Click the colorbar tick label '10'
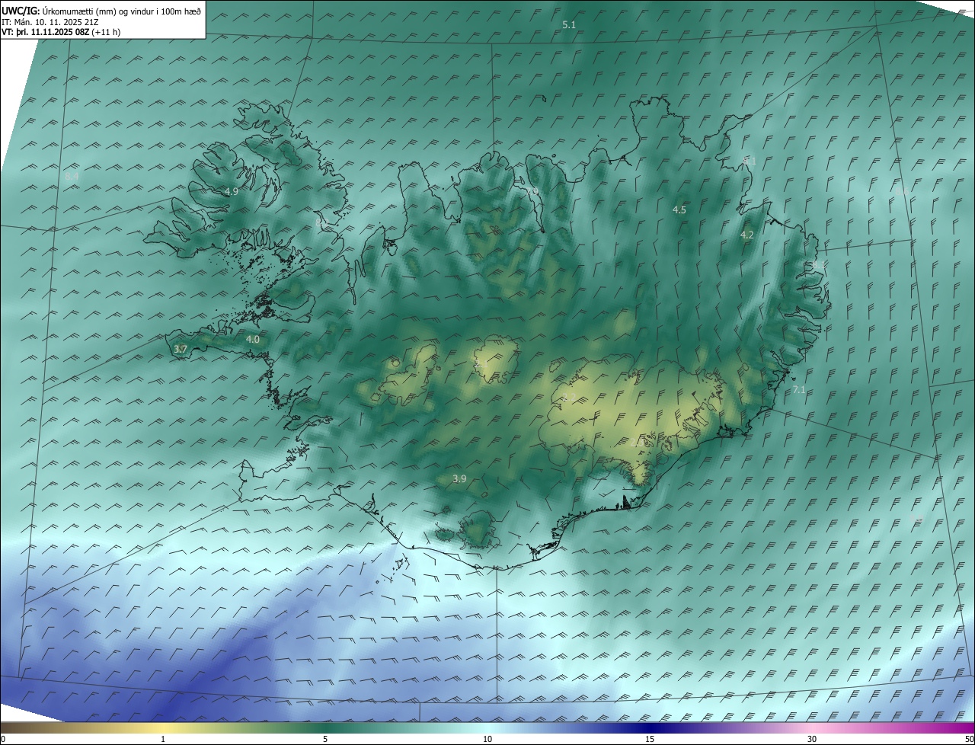 (487, 739)
